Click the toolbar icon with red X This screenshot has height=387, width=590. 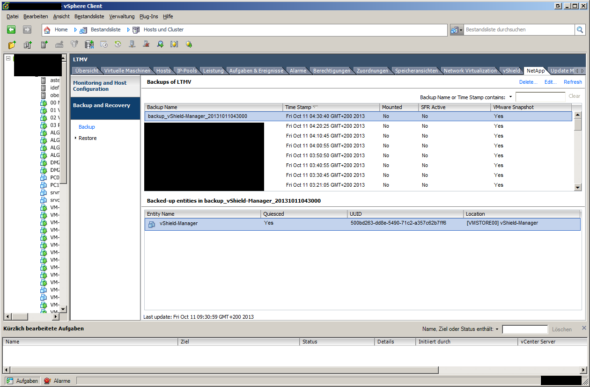146,44
